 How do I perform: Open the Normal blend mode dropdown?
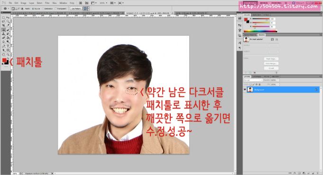(x=253, y=80)
